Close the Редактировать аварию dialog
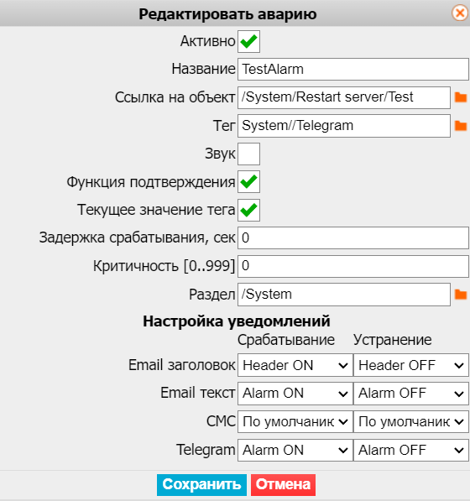The width and height of the screenshot is (470, 501). point(460,13)
